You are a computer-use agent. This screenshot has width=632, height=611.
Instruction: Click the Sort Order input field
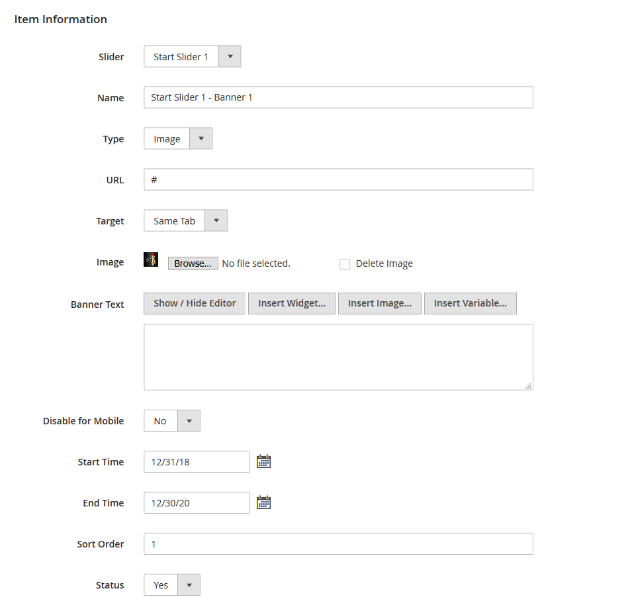338,544
